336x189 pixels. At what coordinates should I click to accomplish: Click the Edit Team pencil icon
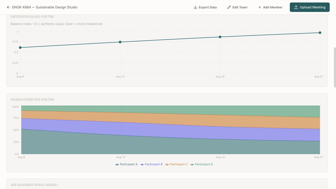coord(229,7)
